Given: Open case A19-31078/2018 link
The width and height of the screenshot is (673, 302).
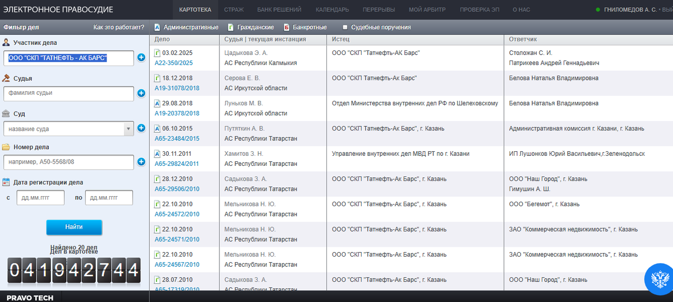Looking at the screenshot, I should coord(177,88).
